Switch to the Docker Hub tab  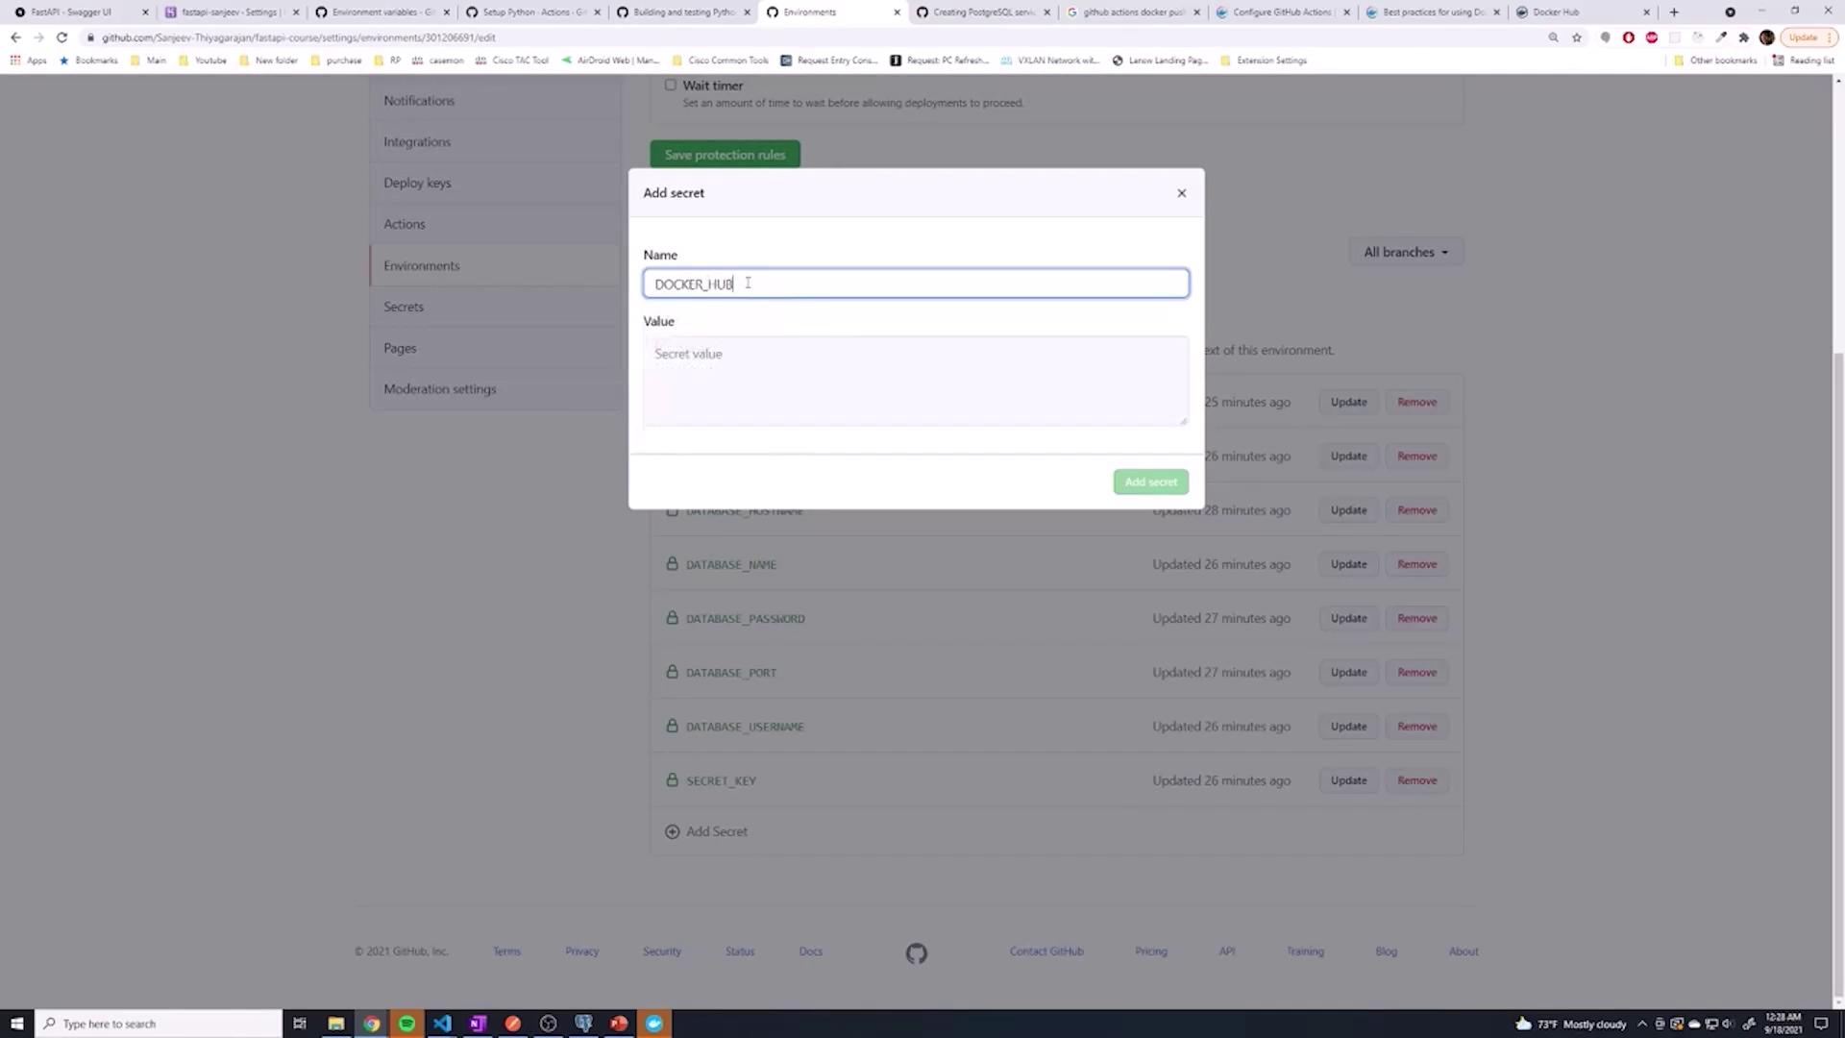click(1576, 12)
